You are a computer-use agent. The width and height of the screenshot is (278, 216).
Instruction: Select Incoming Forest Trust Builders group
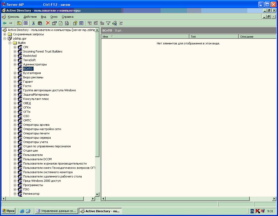point(43,51)
